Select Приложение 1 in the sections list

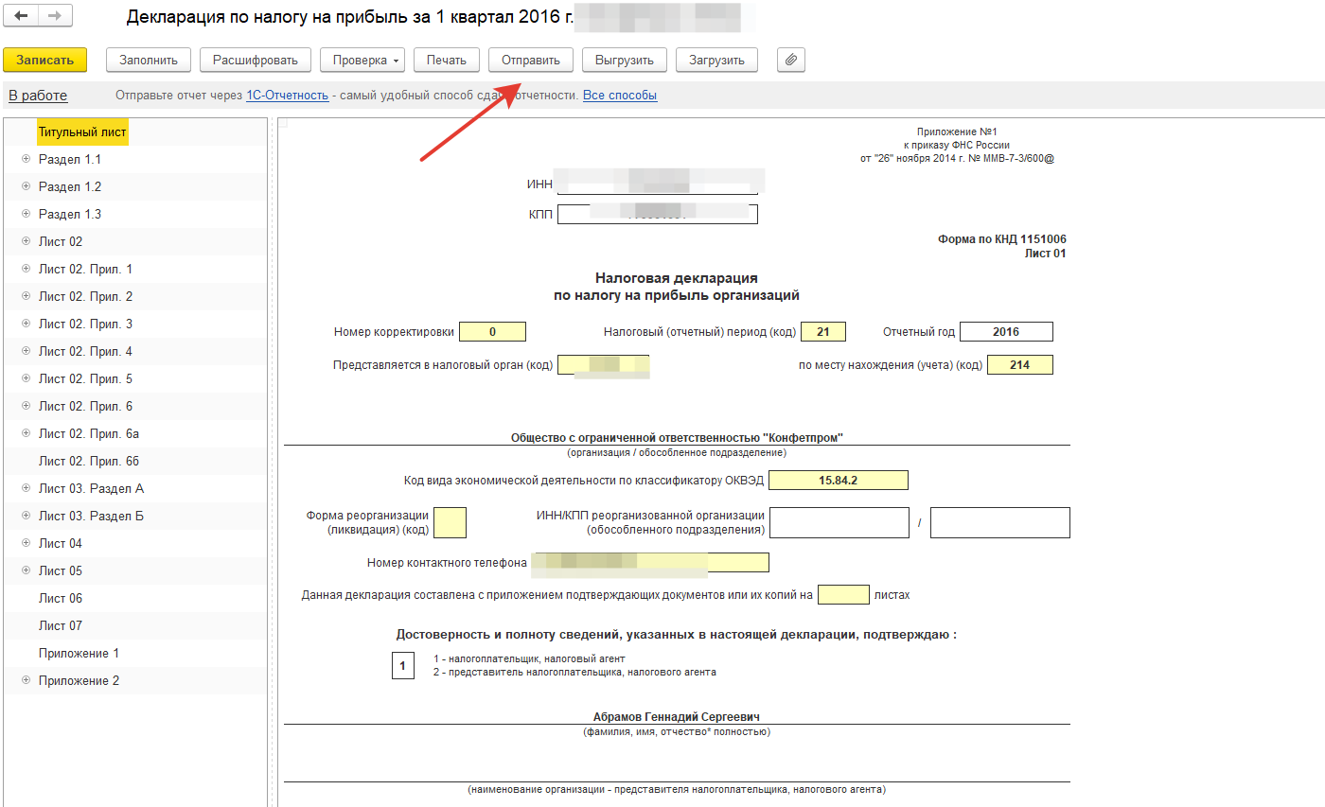(x=79, y=653)
